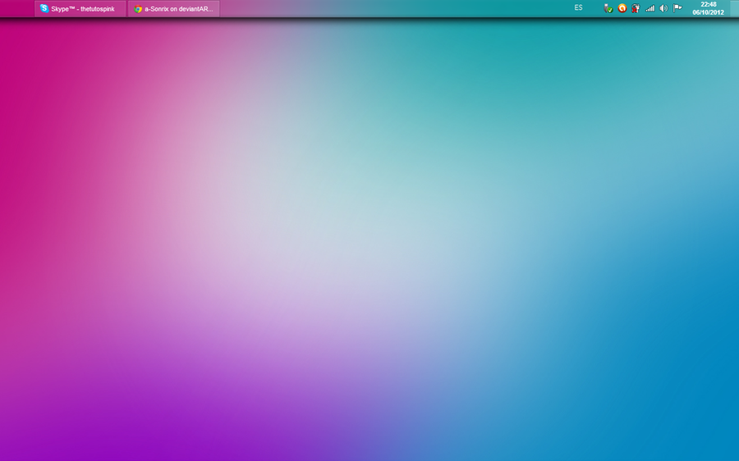
Task: Open the ES input language selector
Action: point(578,7)
